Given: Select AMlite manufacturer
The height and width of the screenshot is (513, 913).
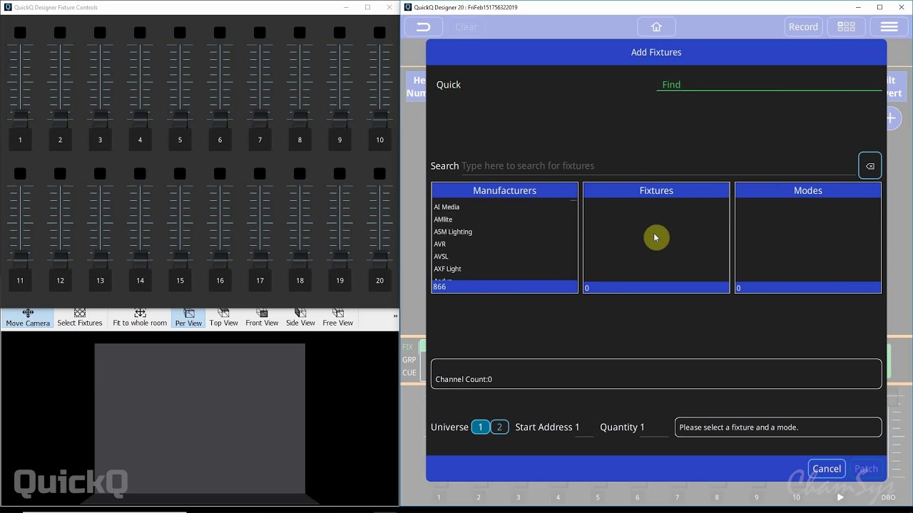Looking at the screenshot, I should (443, 219).
